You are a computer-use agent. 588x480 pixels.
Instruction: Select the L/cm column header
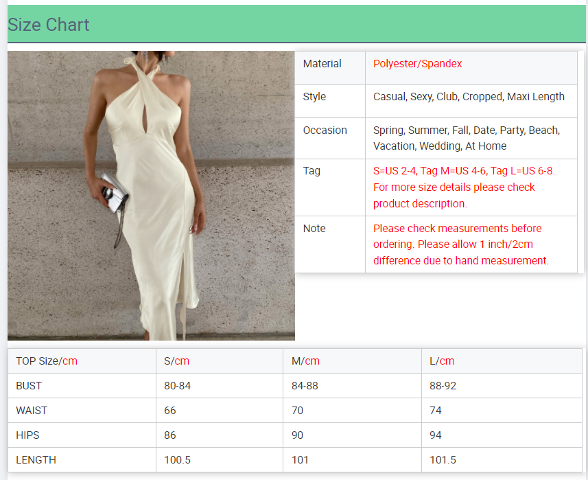(x=442, y=361)
